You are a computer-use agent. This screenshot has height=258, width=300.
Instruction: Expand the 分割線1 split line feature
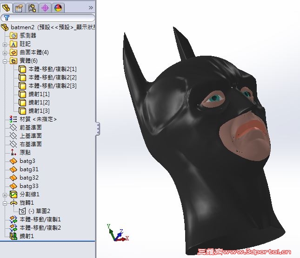5,195
